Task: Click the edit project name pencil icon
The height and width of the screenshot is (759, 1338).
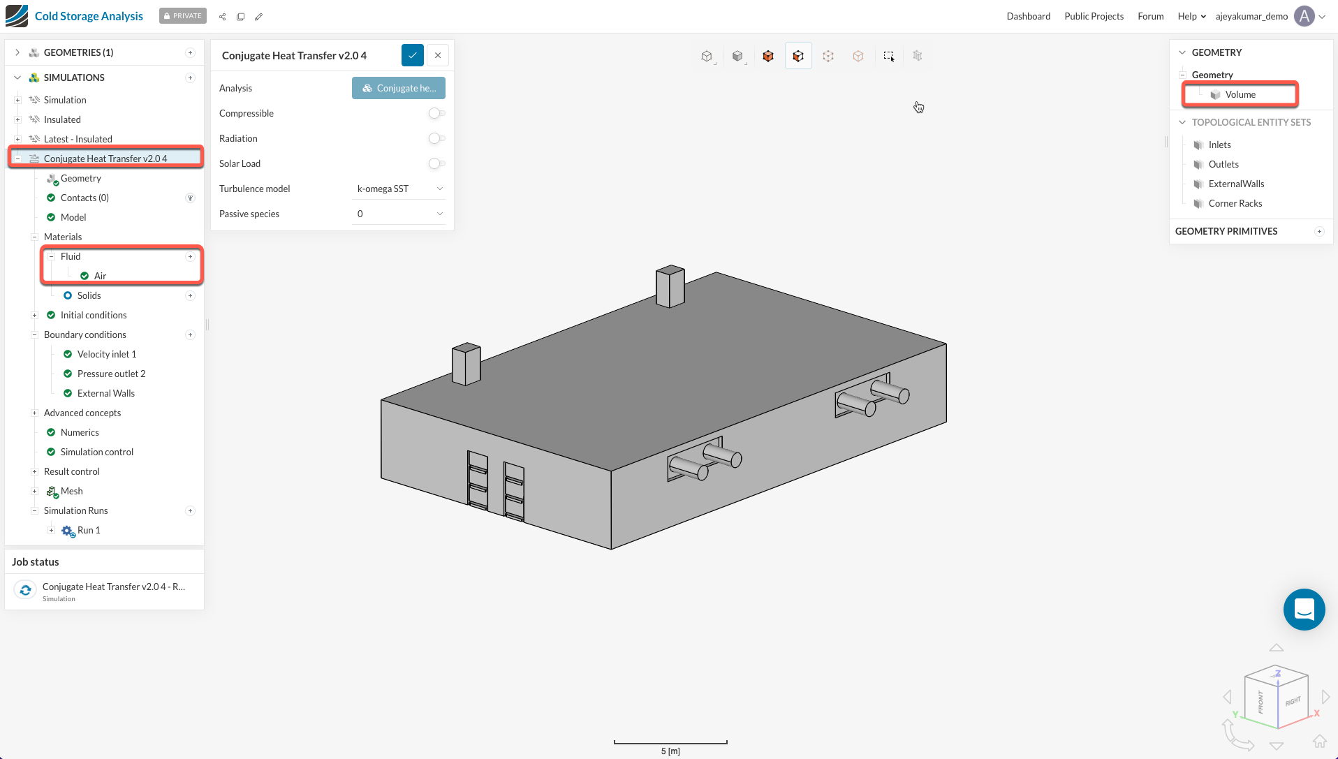Action: (259, 17)
